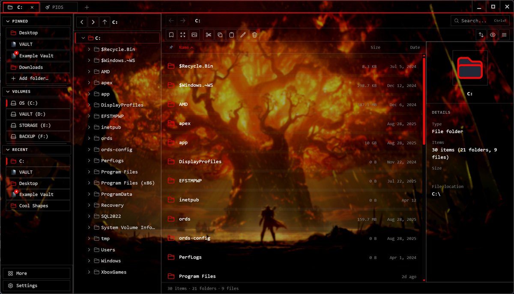This screenshot has width=514, height=294.
Task: Collapse the PINNED section
Action: point(37,21)
